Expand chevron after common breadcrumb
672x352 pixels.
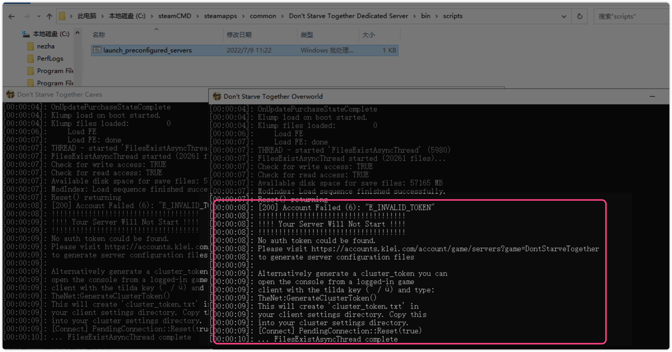click(x=283, y=16)
